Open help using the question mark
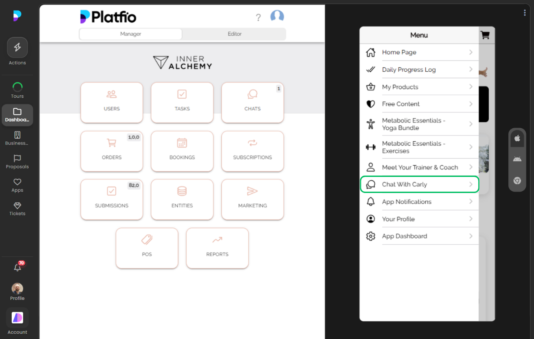The width and height of the screenshot is (534, 339). (x=258, y=17)
